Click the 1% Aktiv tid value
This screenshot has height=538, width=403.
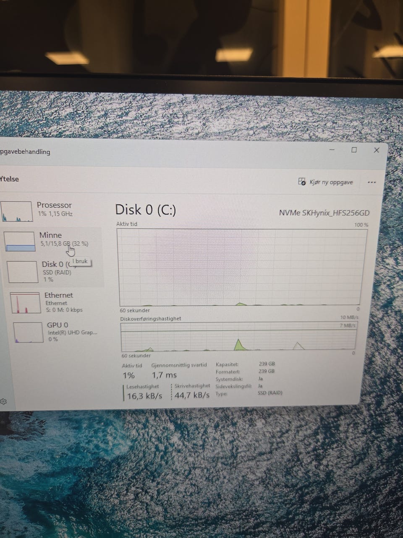pos(128,375)
